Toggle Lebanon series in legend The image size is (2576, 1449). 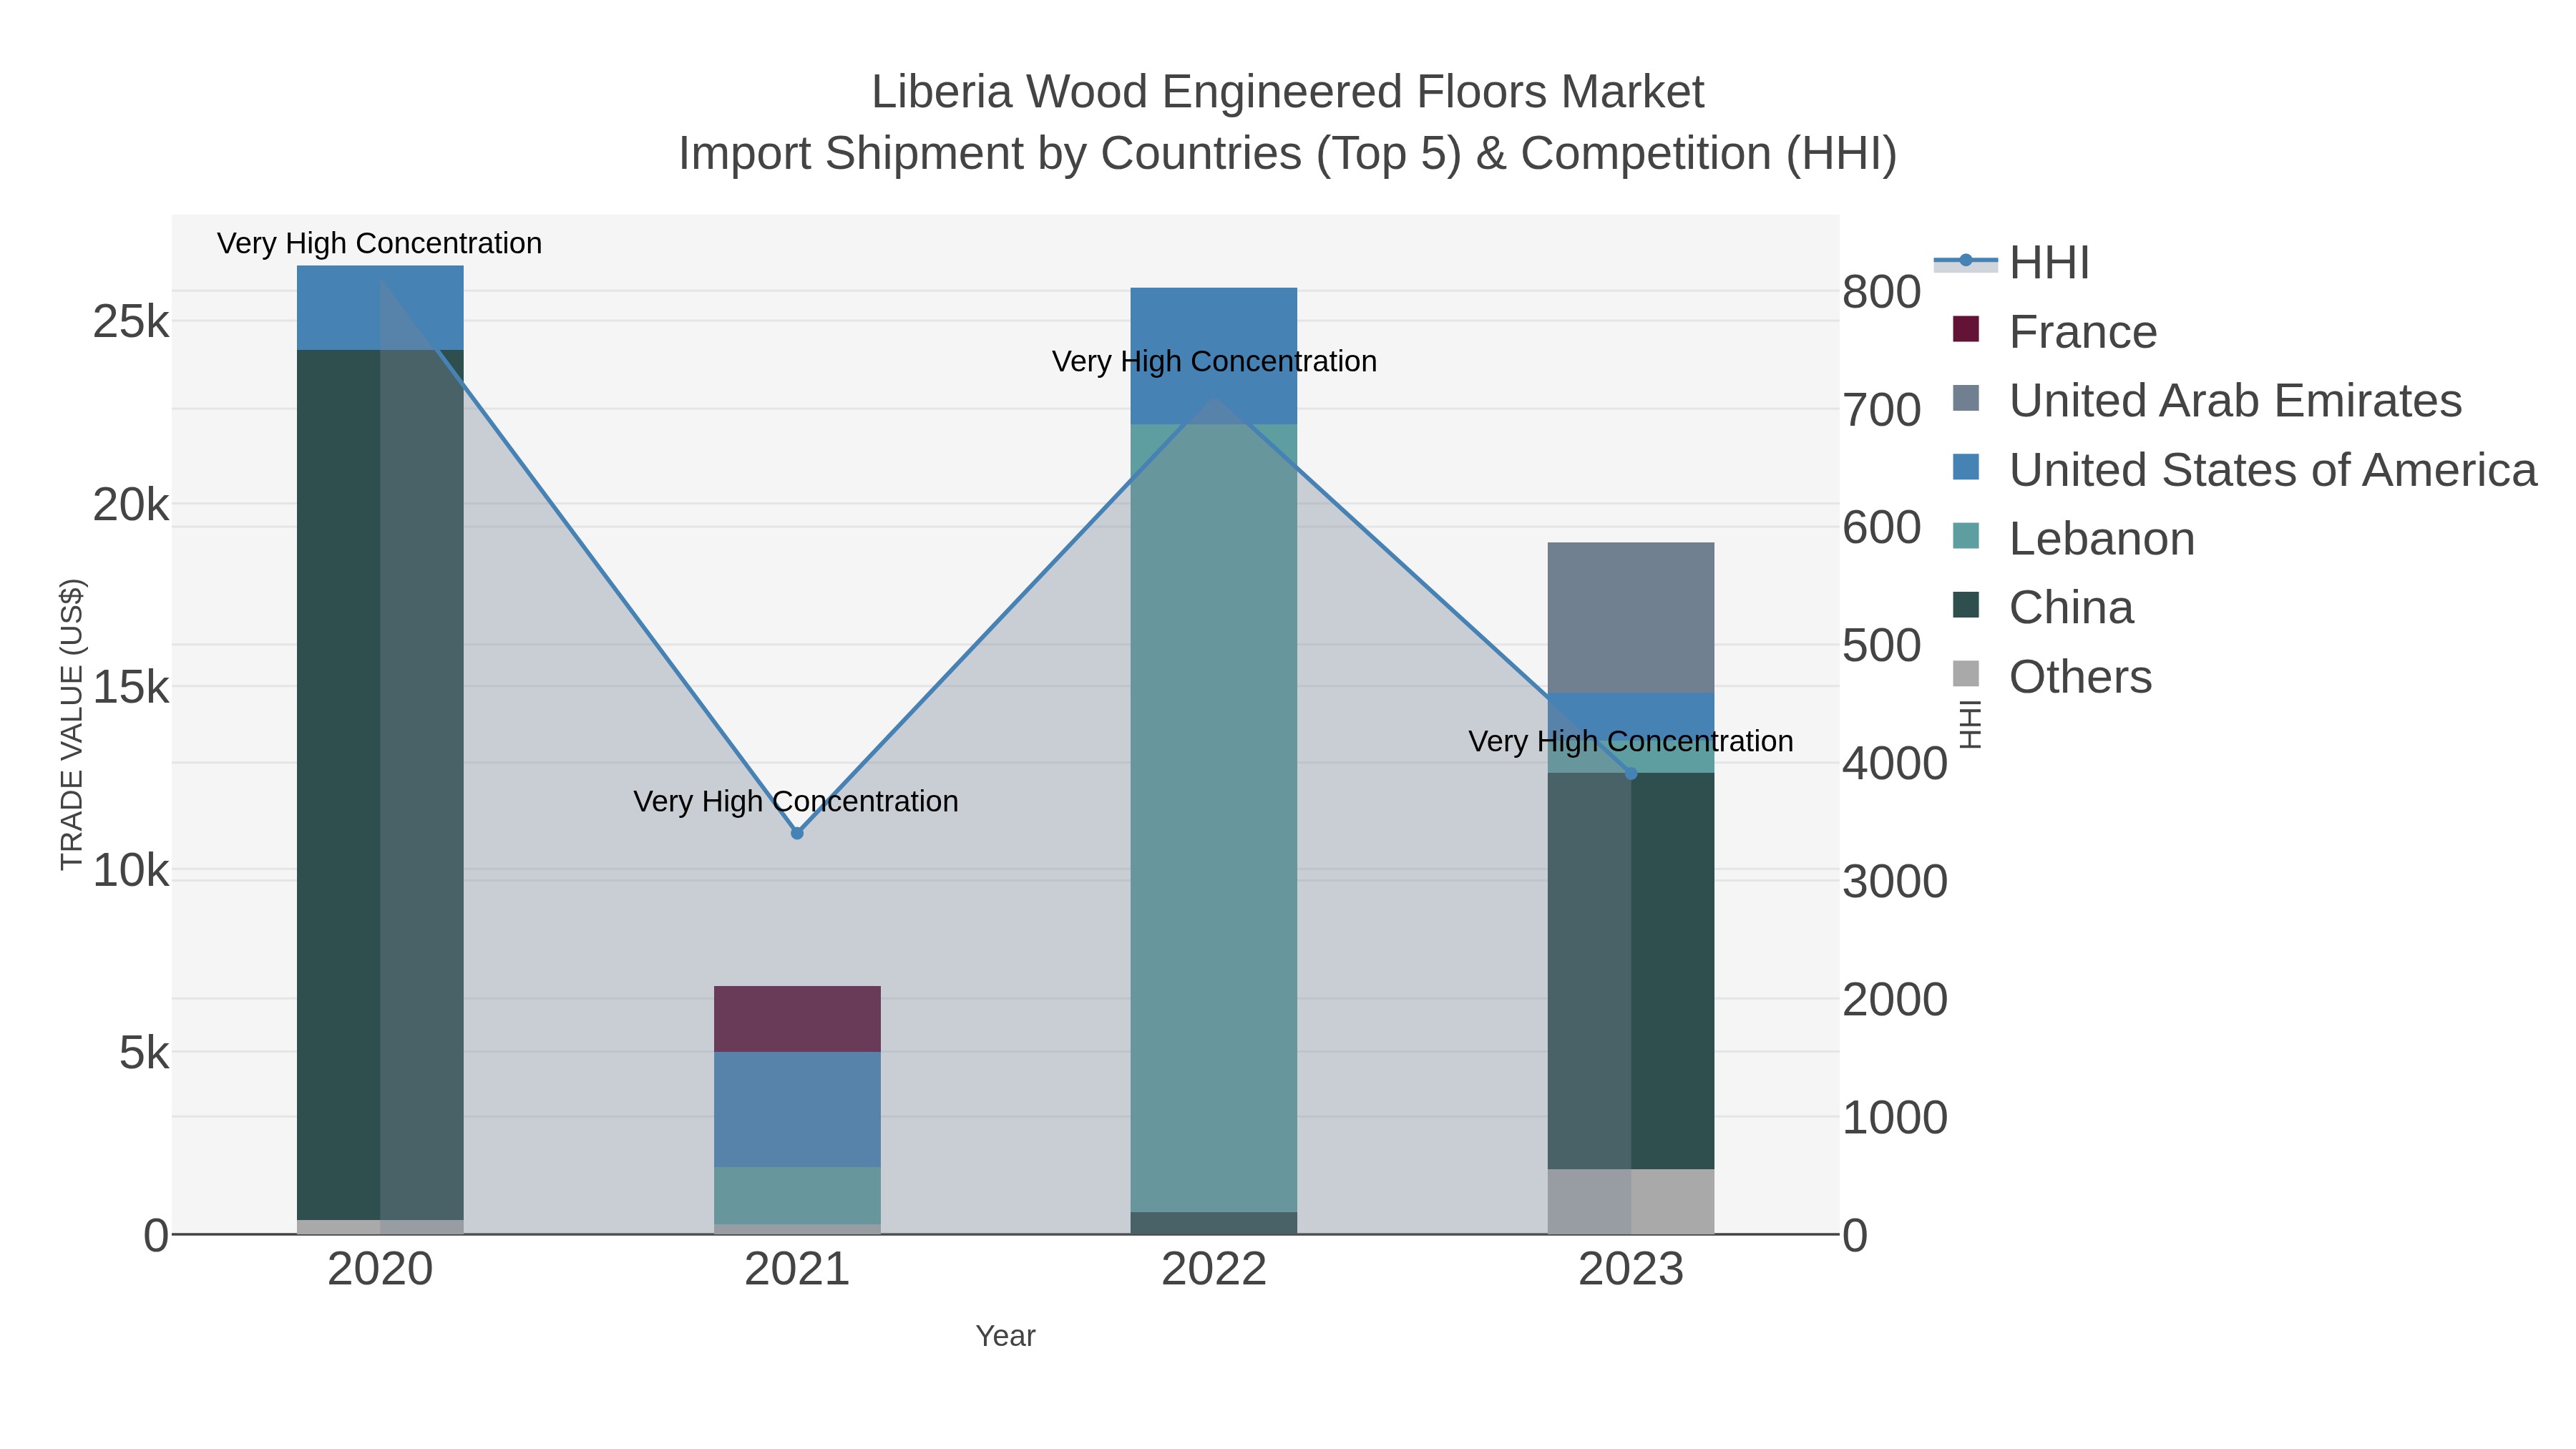[x=2073, y=538]
